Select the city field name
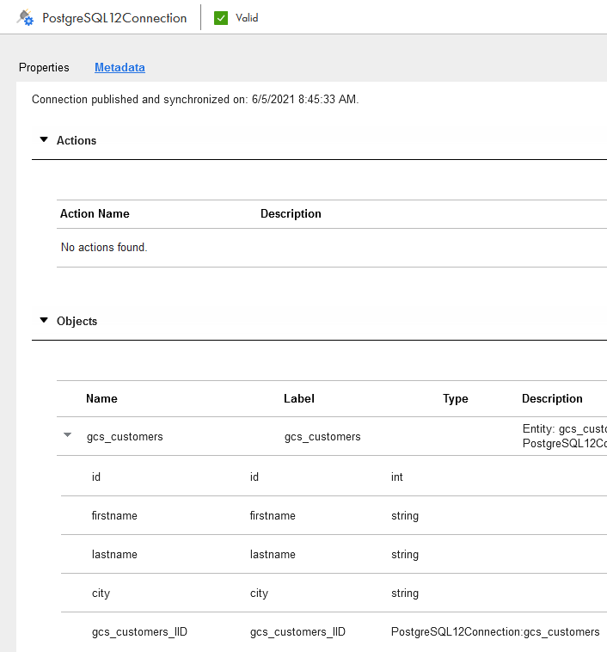The image size is (607, 652). 101,594
